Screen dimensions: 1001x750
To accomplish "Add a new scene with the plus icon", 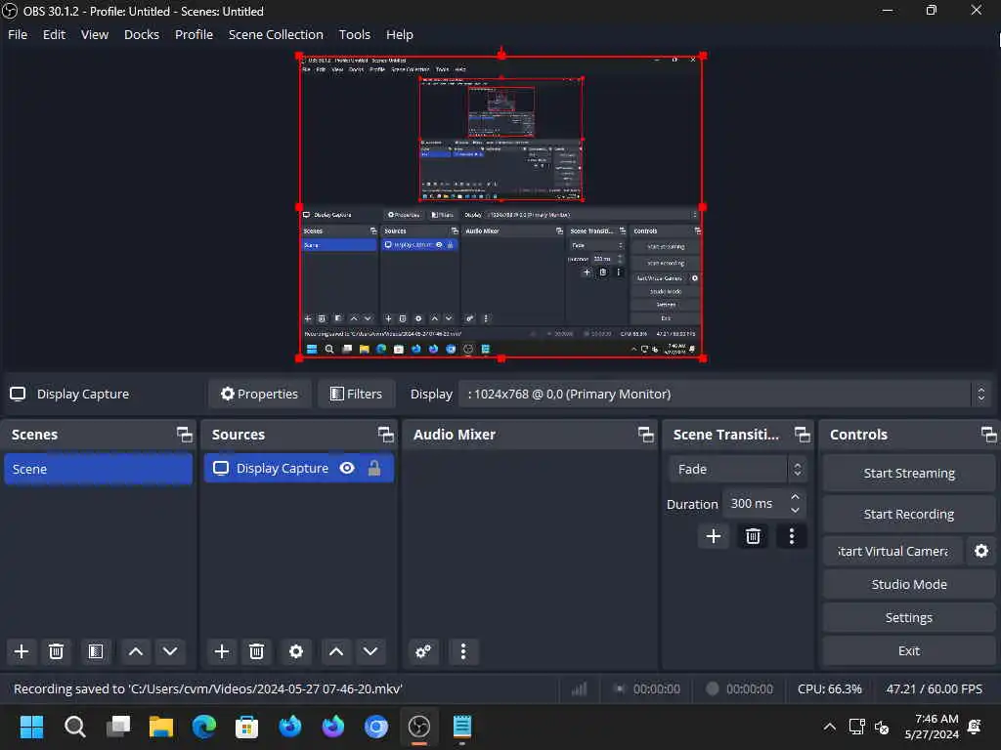I will click(x=22, y=651).
